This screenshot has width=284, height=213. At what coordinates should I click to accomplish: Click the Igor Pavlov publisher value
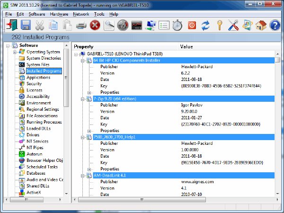coord(192,105)
